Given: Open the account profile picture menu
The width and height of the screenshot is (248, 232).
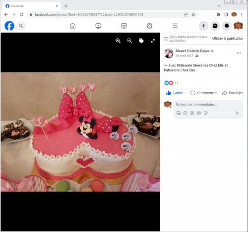Looking at the screenshot, I should [x=238, y=26].
